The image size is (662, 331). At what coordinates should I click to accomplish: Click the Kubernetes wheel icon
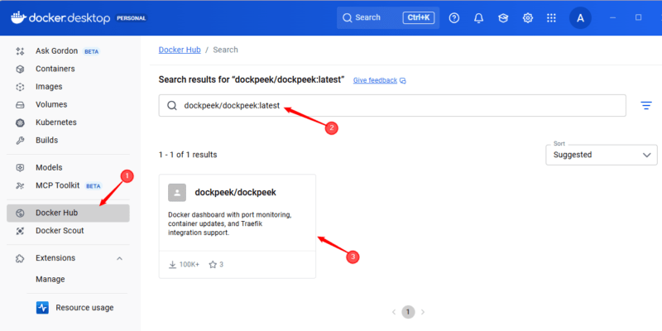(x=20, y=122)
